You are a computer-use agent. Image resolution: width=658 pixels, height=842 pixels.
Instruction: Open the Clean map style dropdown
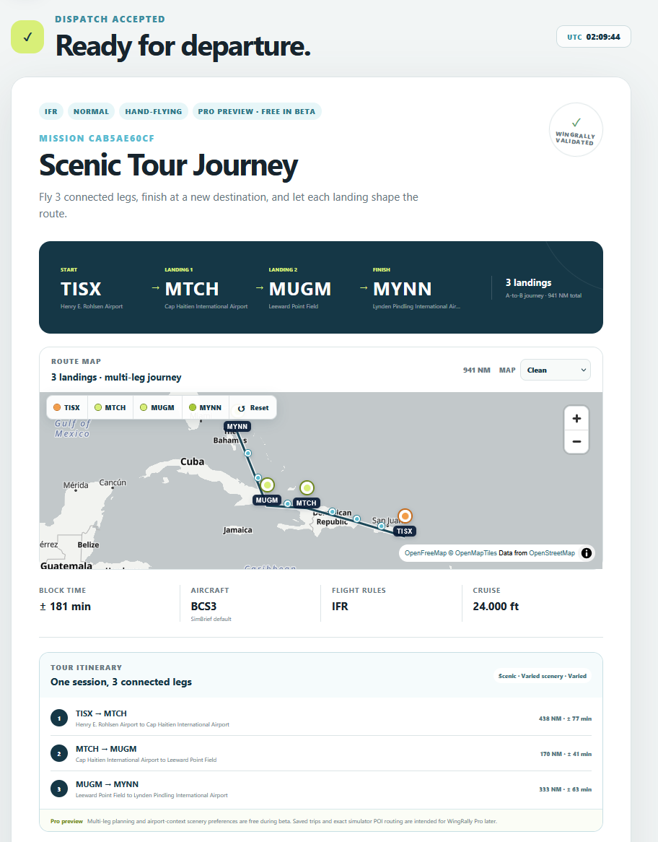pyautogui.click(x=555, y=370)
